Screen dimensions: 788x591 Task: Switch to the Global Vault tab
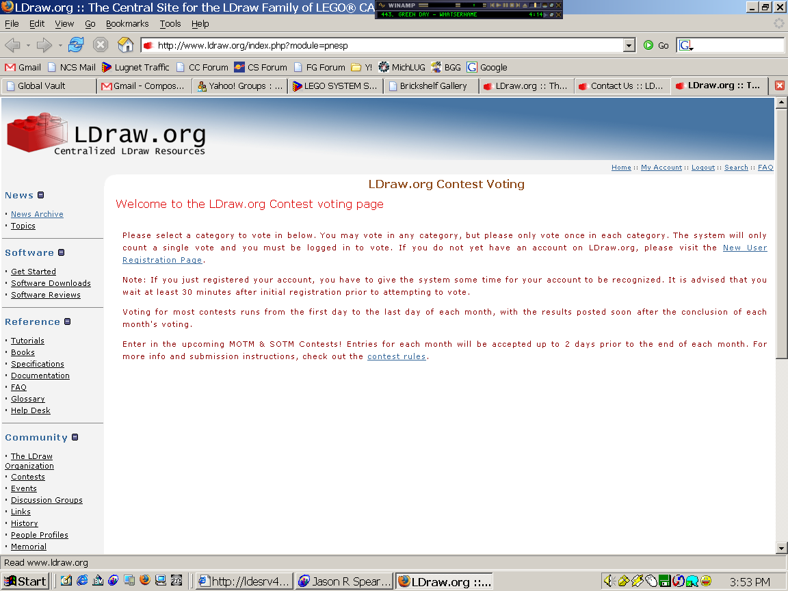pos(49,86)
